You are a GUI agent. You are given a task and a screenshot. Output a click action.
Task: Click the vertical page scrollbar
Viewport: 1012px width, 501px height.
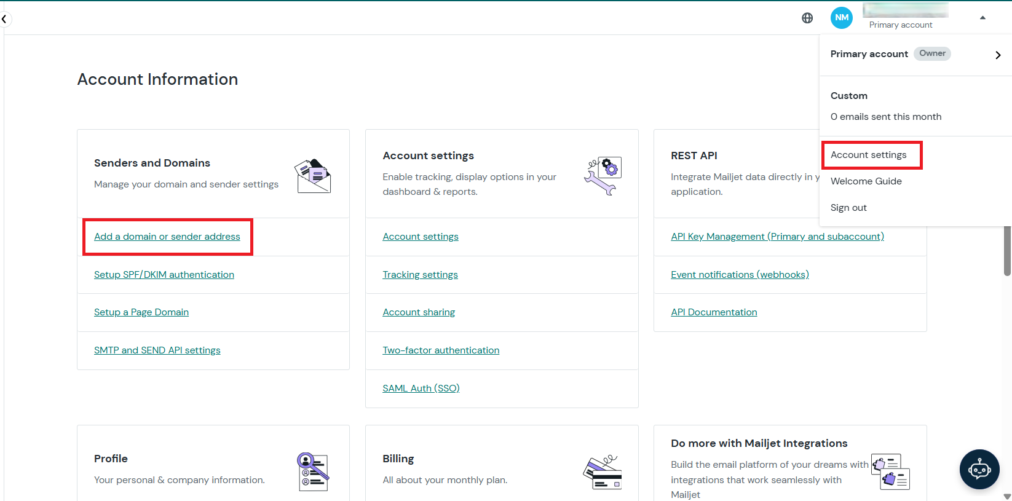point(1007,251)
